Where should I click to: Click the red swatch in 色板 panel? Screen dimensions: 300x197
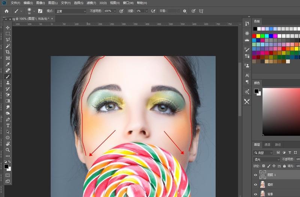pos(254,36)
